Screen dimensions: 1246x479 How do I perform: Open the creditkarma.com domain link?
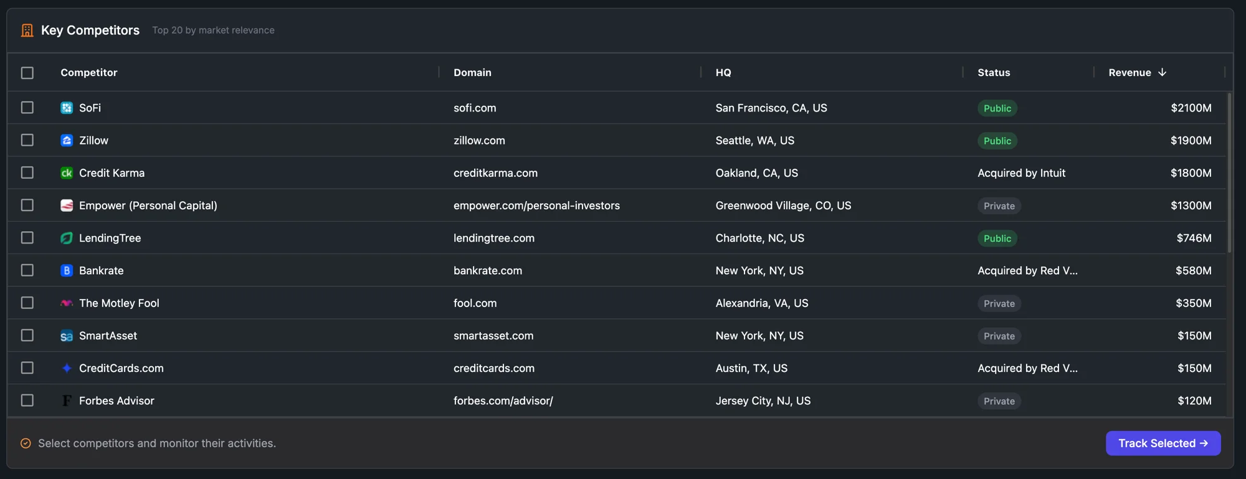pos(495,173)
